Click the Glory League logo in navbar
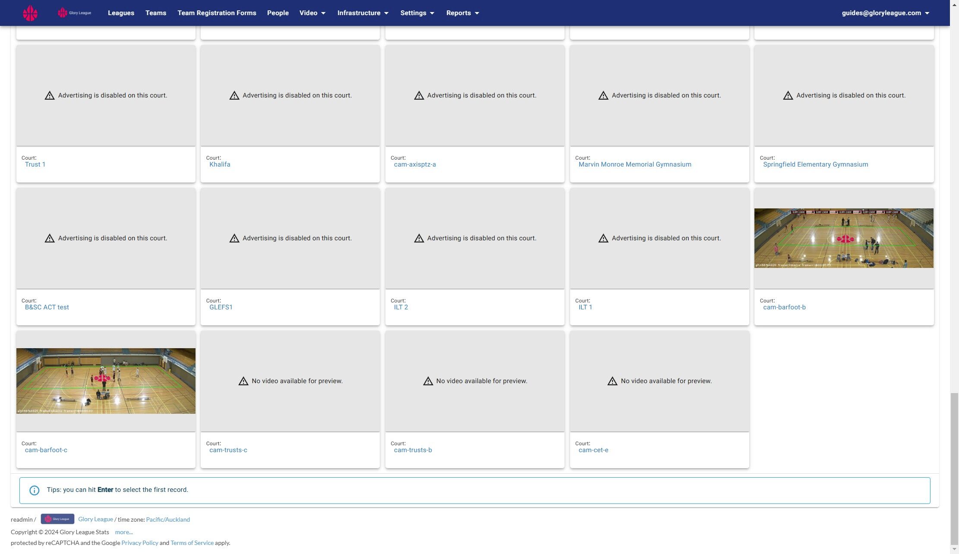The image size is (959, 554). point(74,13)
